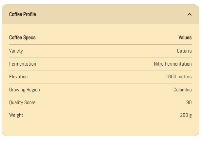The height and width of the screenshot is (141, 202).
Task: Select the Elevation row label
Action: (x=18, y=77)
